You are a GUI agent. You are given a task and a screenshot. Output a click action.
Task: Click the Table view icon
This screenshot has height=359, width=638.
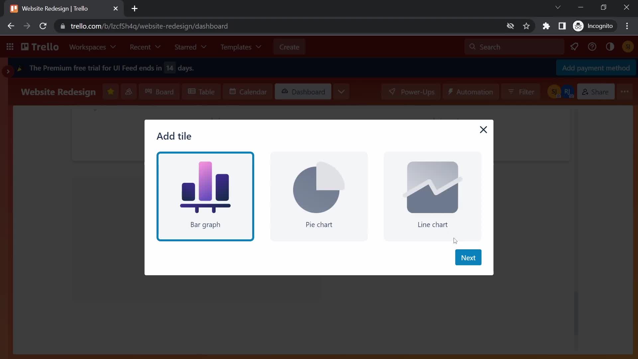click(201, 92)
